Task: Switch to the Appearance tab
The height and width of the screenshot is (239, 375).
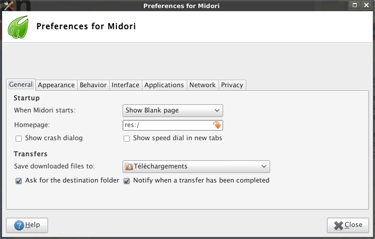Action: pyautogui.click(x=56, y=85)
